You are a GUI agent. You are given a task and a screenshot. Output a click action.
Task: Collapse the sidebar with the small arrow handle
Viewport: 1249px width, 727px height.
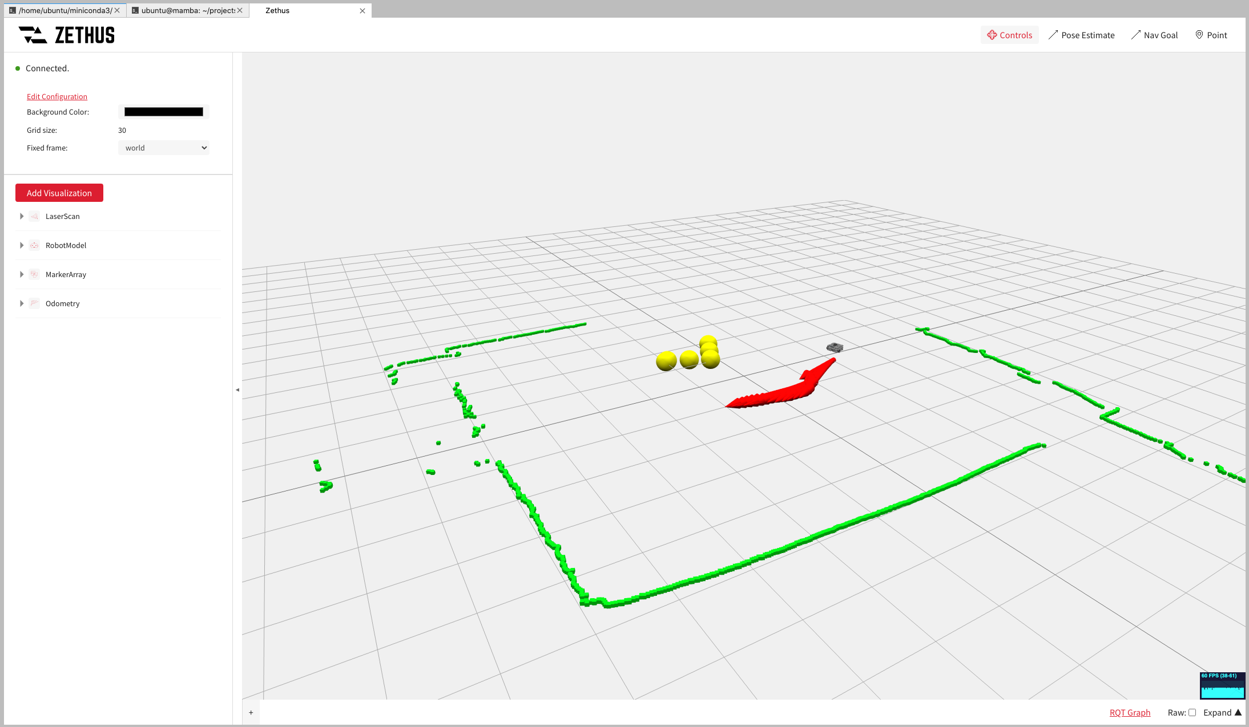pyautogui.click(x=237, y=390)
